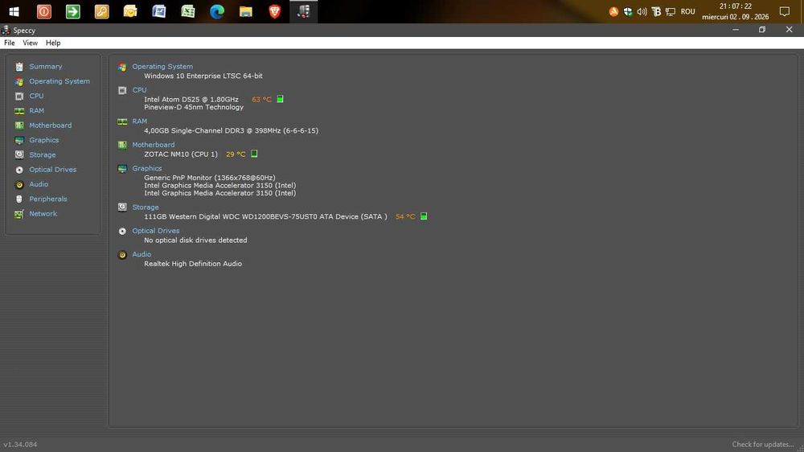
Task: Click the Speccy icon in the title bar
Action: 6,31
